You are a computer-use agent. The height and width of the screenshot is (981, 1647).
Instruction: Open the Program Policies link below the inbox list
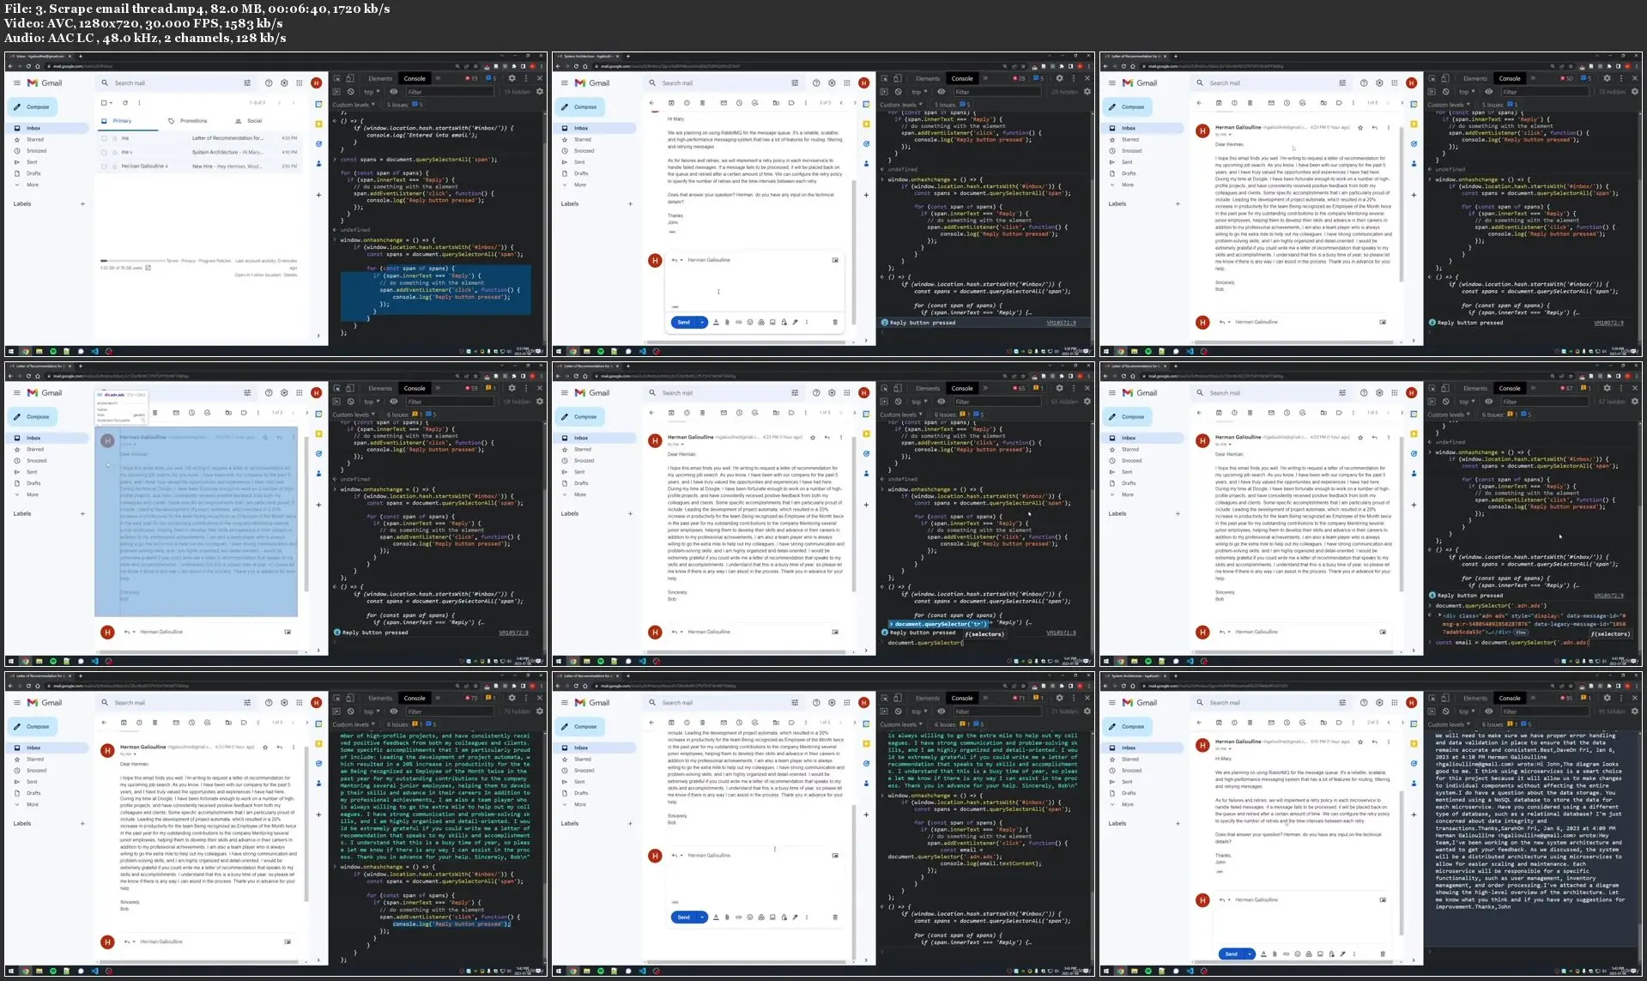tap(215, 260)
